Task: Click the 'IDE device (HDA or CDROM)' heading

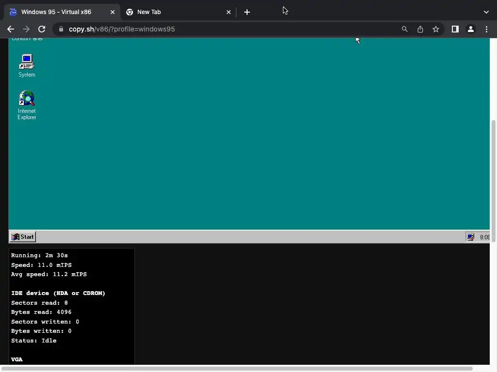Action: [58, 293]
